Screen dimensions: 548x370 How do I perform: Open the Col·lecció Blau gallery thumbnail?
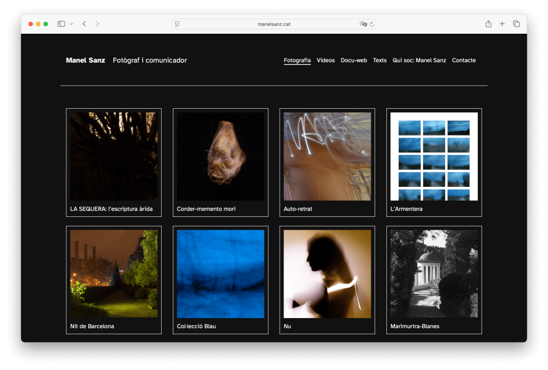(x=220, y=274)
